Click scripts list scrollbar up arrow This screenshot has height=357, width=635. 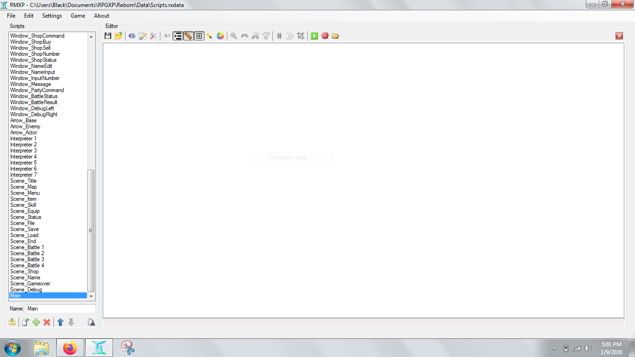(x=91, y=36)
